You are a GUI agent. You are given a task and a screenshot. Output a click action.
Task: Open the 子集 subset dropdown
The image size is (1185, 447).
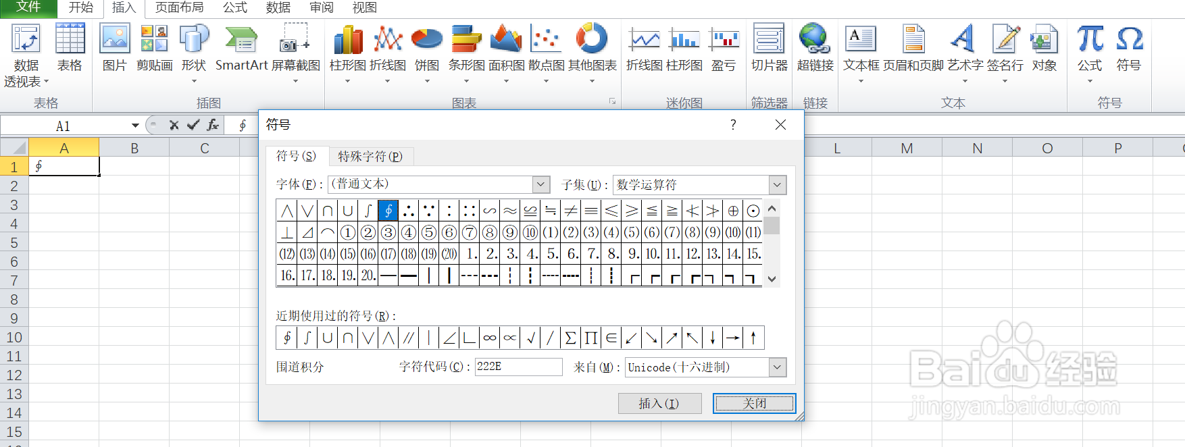click(x=778, y=184)
